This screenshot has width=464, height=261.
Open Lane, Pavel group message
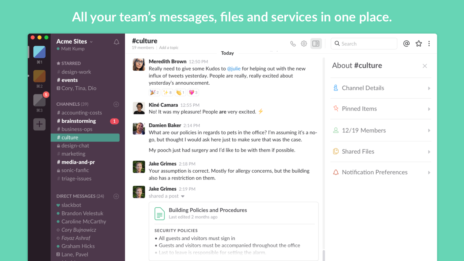72,254
